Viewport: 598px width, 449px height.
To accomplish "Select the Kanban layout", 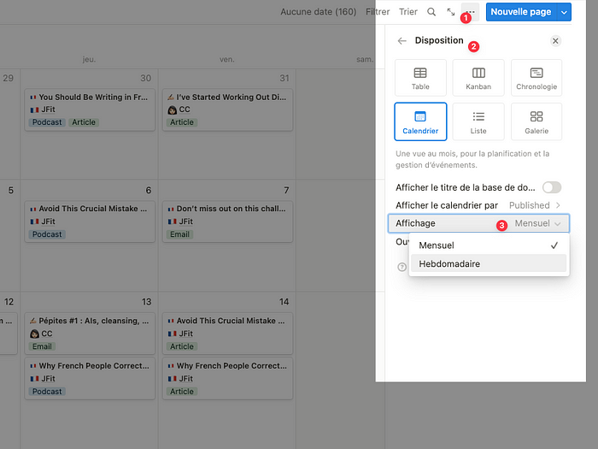I will [478, 78].
